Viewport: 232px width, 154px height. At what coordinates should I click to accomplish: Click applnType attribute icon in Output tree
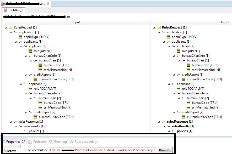click(169, 37)
